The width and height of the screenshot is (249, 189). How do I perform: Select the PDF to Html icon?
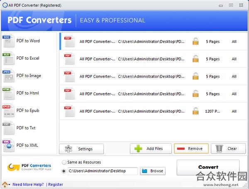coord(8,93)
